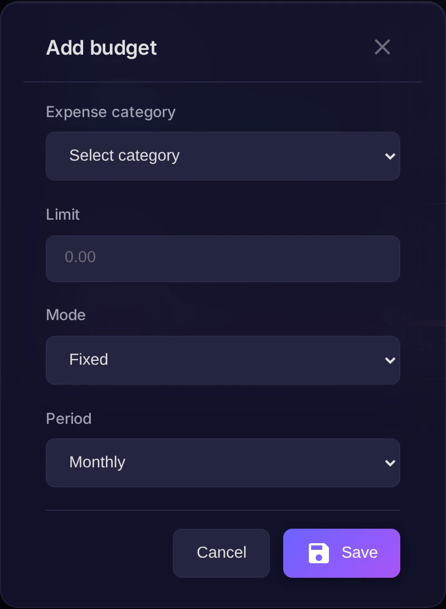Image resolution: width=446 pixels, height=609 pixels.
Task: Click the Monthly value text
Action: tap(97, 462)
